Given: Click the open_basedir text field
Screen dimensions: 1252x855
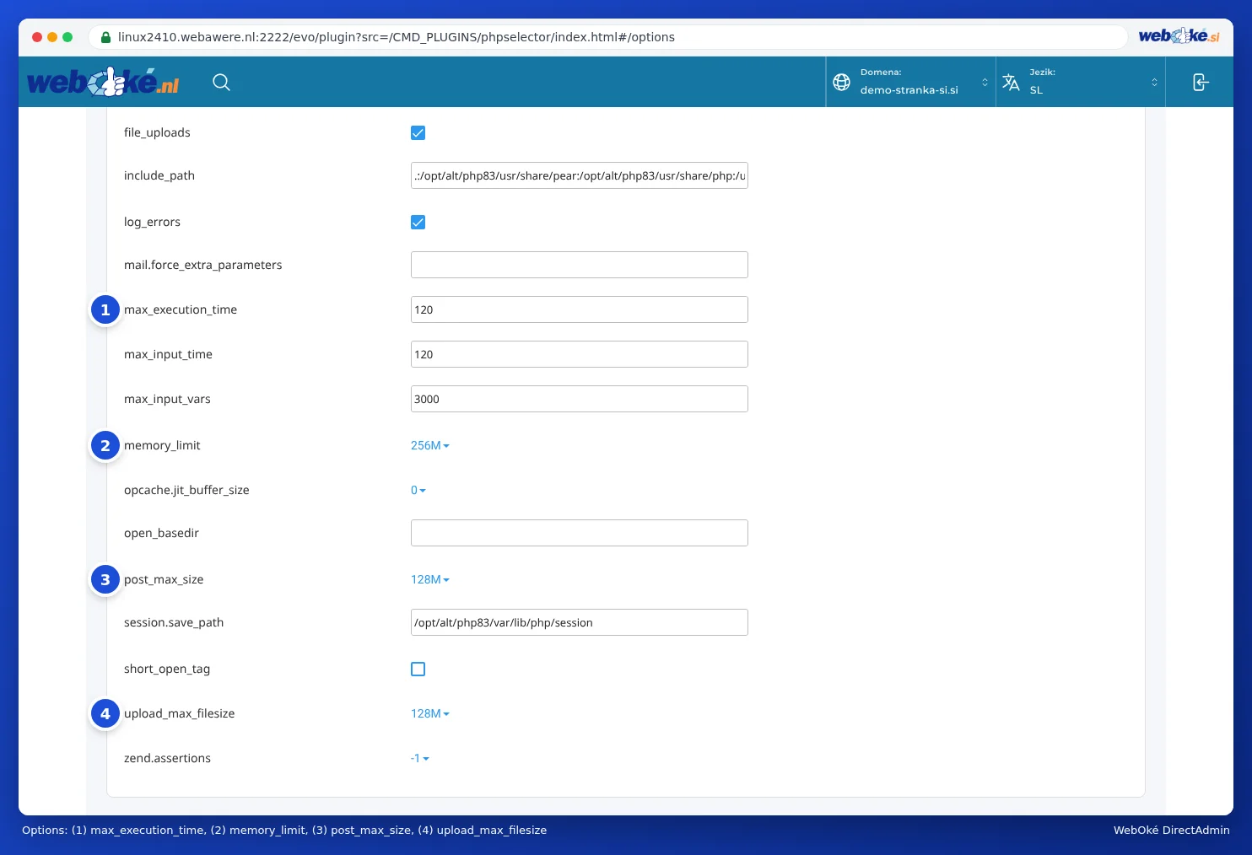Looking at the screenshot, I should click(580, 533).
